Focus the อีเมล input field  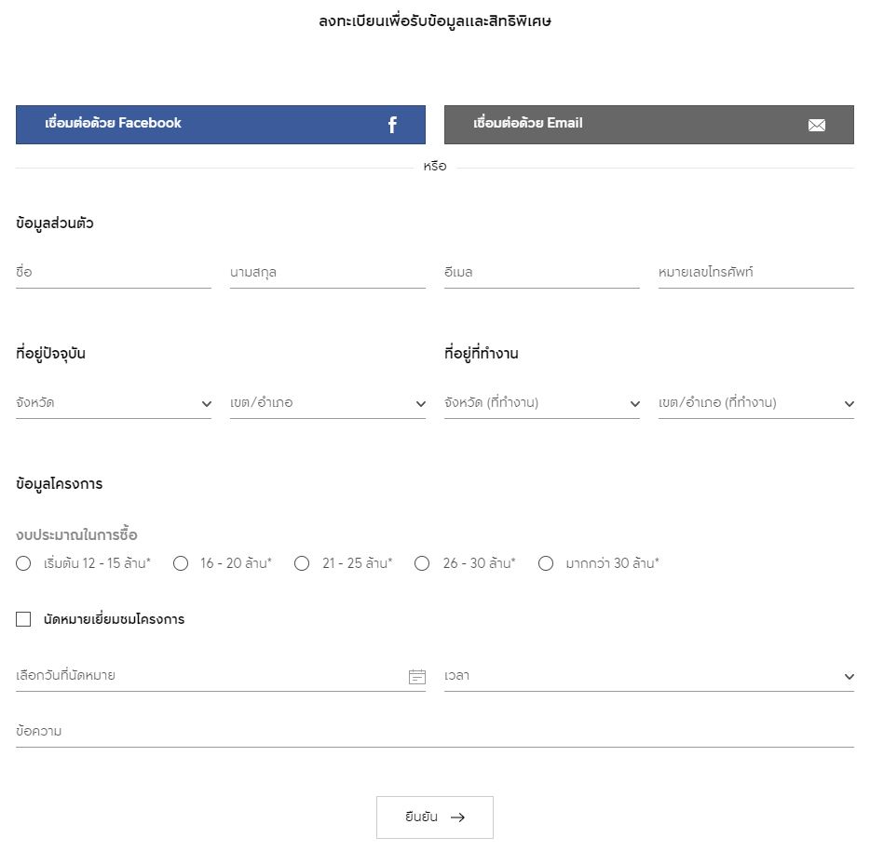(x=542, y=273)
